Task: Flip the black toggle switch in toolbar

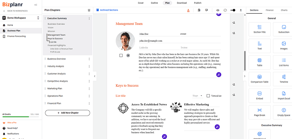Action: pos(233,10)
